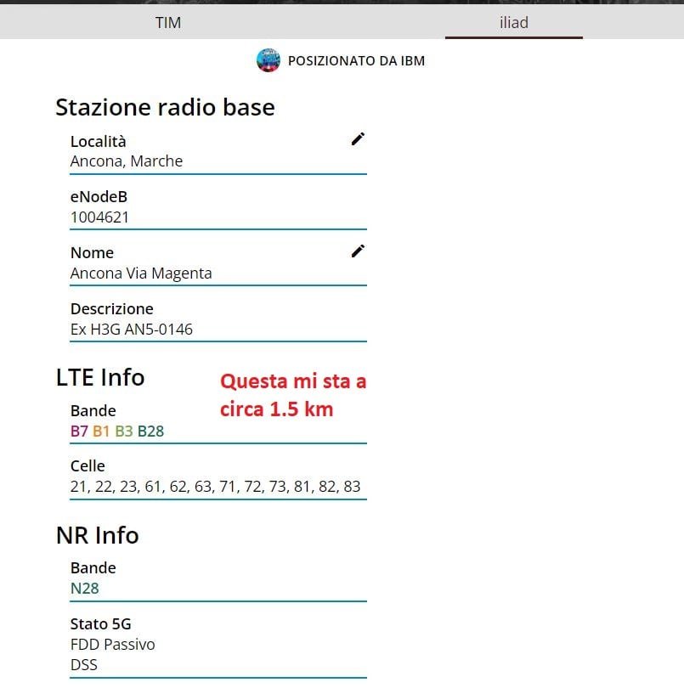Click the B28 LTE band
Viewport: 684px width, 688px height.
tap(150, 431)
